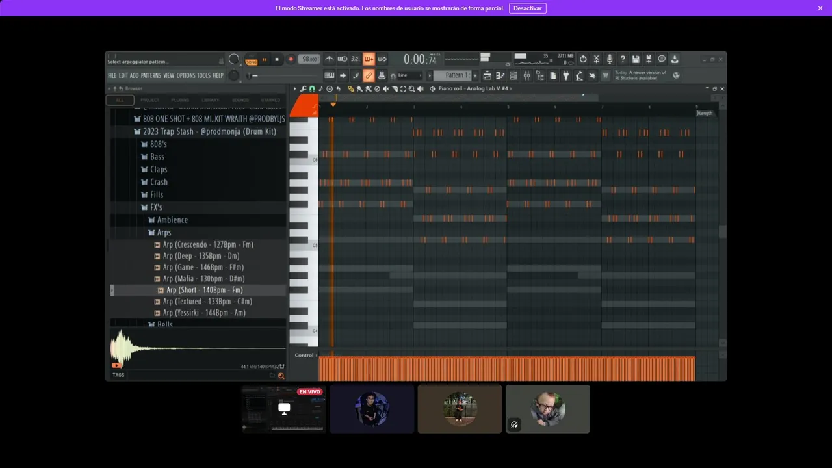
Task: Select the mute tool in piano roll
Action: point(386,88)
